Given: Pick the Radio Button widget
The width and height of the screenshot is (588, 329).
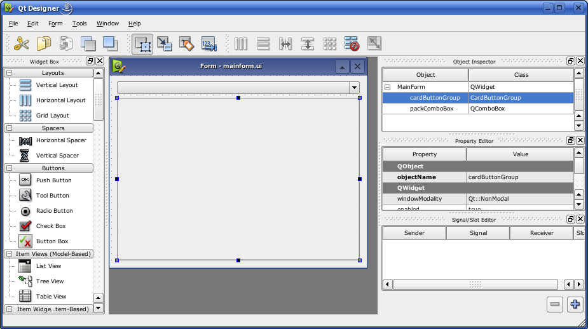Looking at the screenshot, I should [46, 211].
